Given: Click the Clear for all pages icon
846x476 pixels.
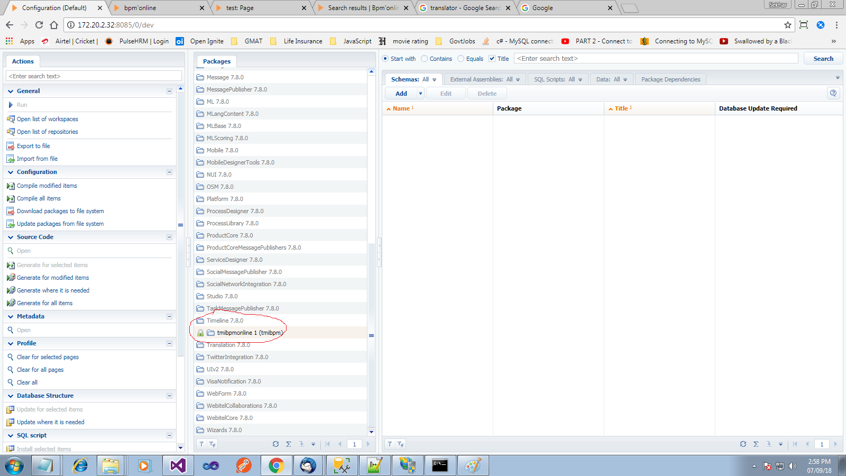Looking at the screenshot, I should (x=11, y=370).
